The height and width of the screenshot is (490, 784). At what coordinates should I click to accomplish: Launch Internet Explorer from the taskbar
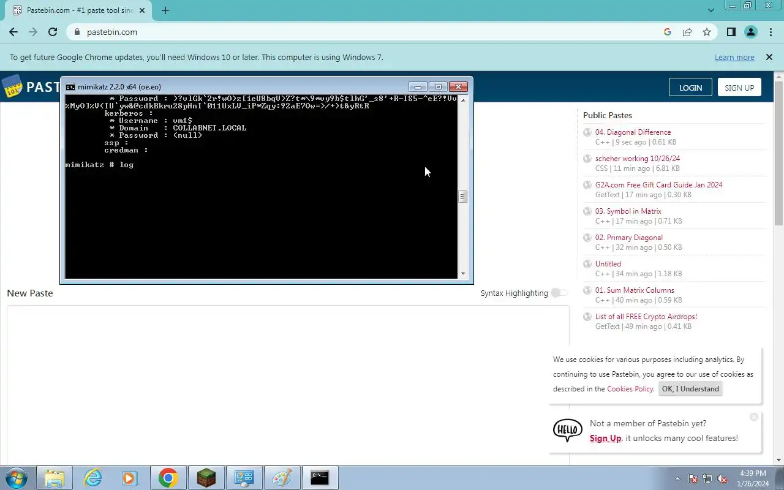tap(92, 478)
